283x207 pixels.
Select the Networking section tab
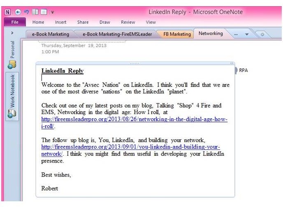211,33
